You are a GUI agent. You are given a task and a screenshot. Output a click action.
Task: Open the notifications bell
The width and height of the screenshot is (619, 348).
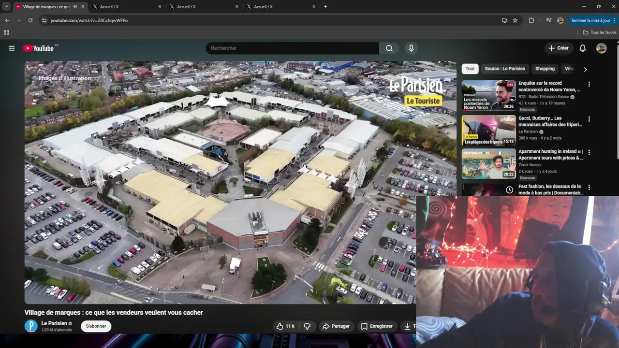pyautogui.click(x=583, y=48)
